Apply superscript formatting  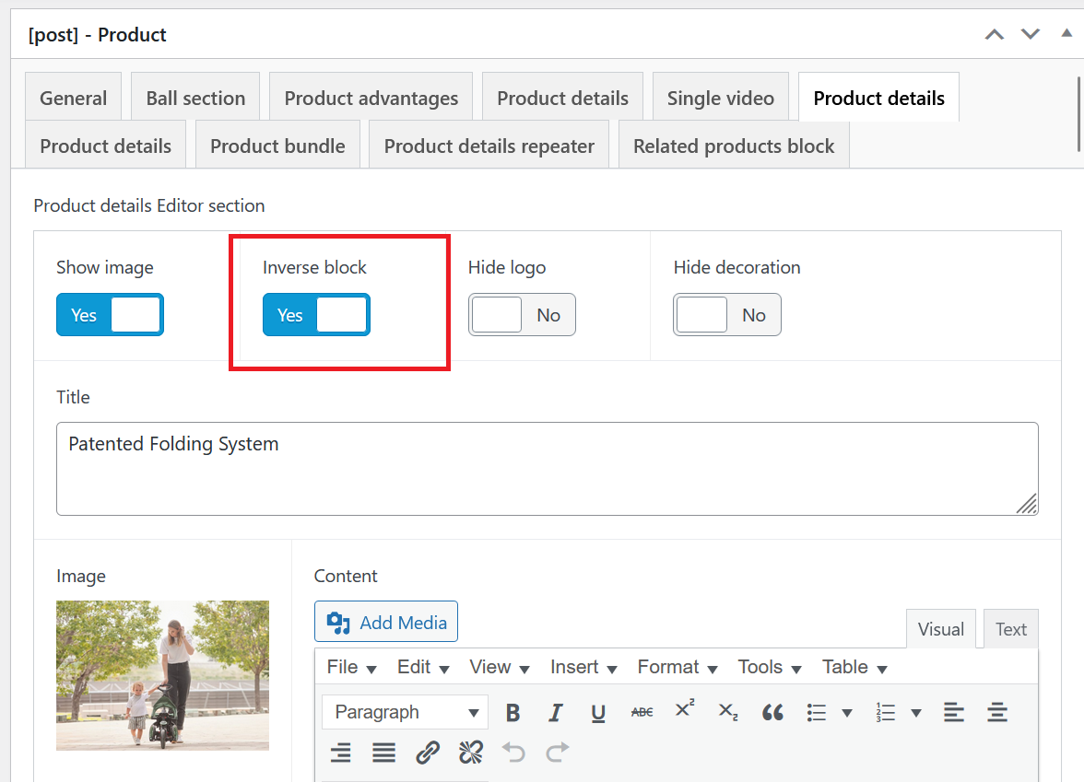click(684, 709)
